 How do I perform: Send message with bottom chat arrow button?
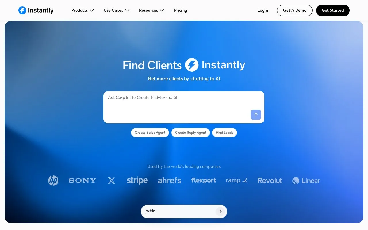coord(220,212)
